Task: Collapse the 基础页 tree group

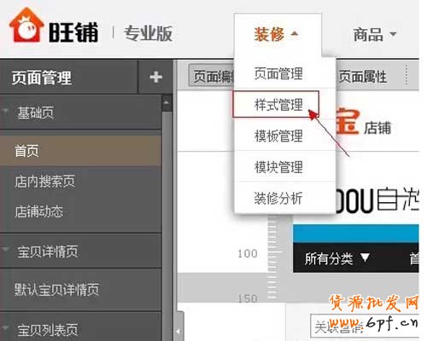Action: (x=5, y=112)
